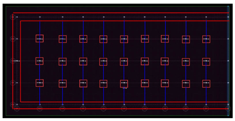The width and height of the screenshot is (235, 121).
Task: Select the leftmost circular bubble along bottom edge
Action: [x=17, y=109]
